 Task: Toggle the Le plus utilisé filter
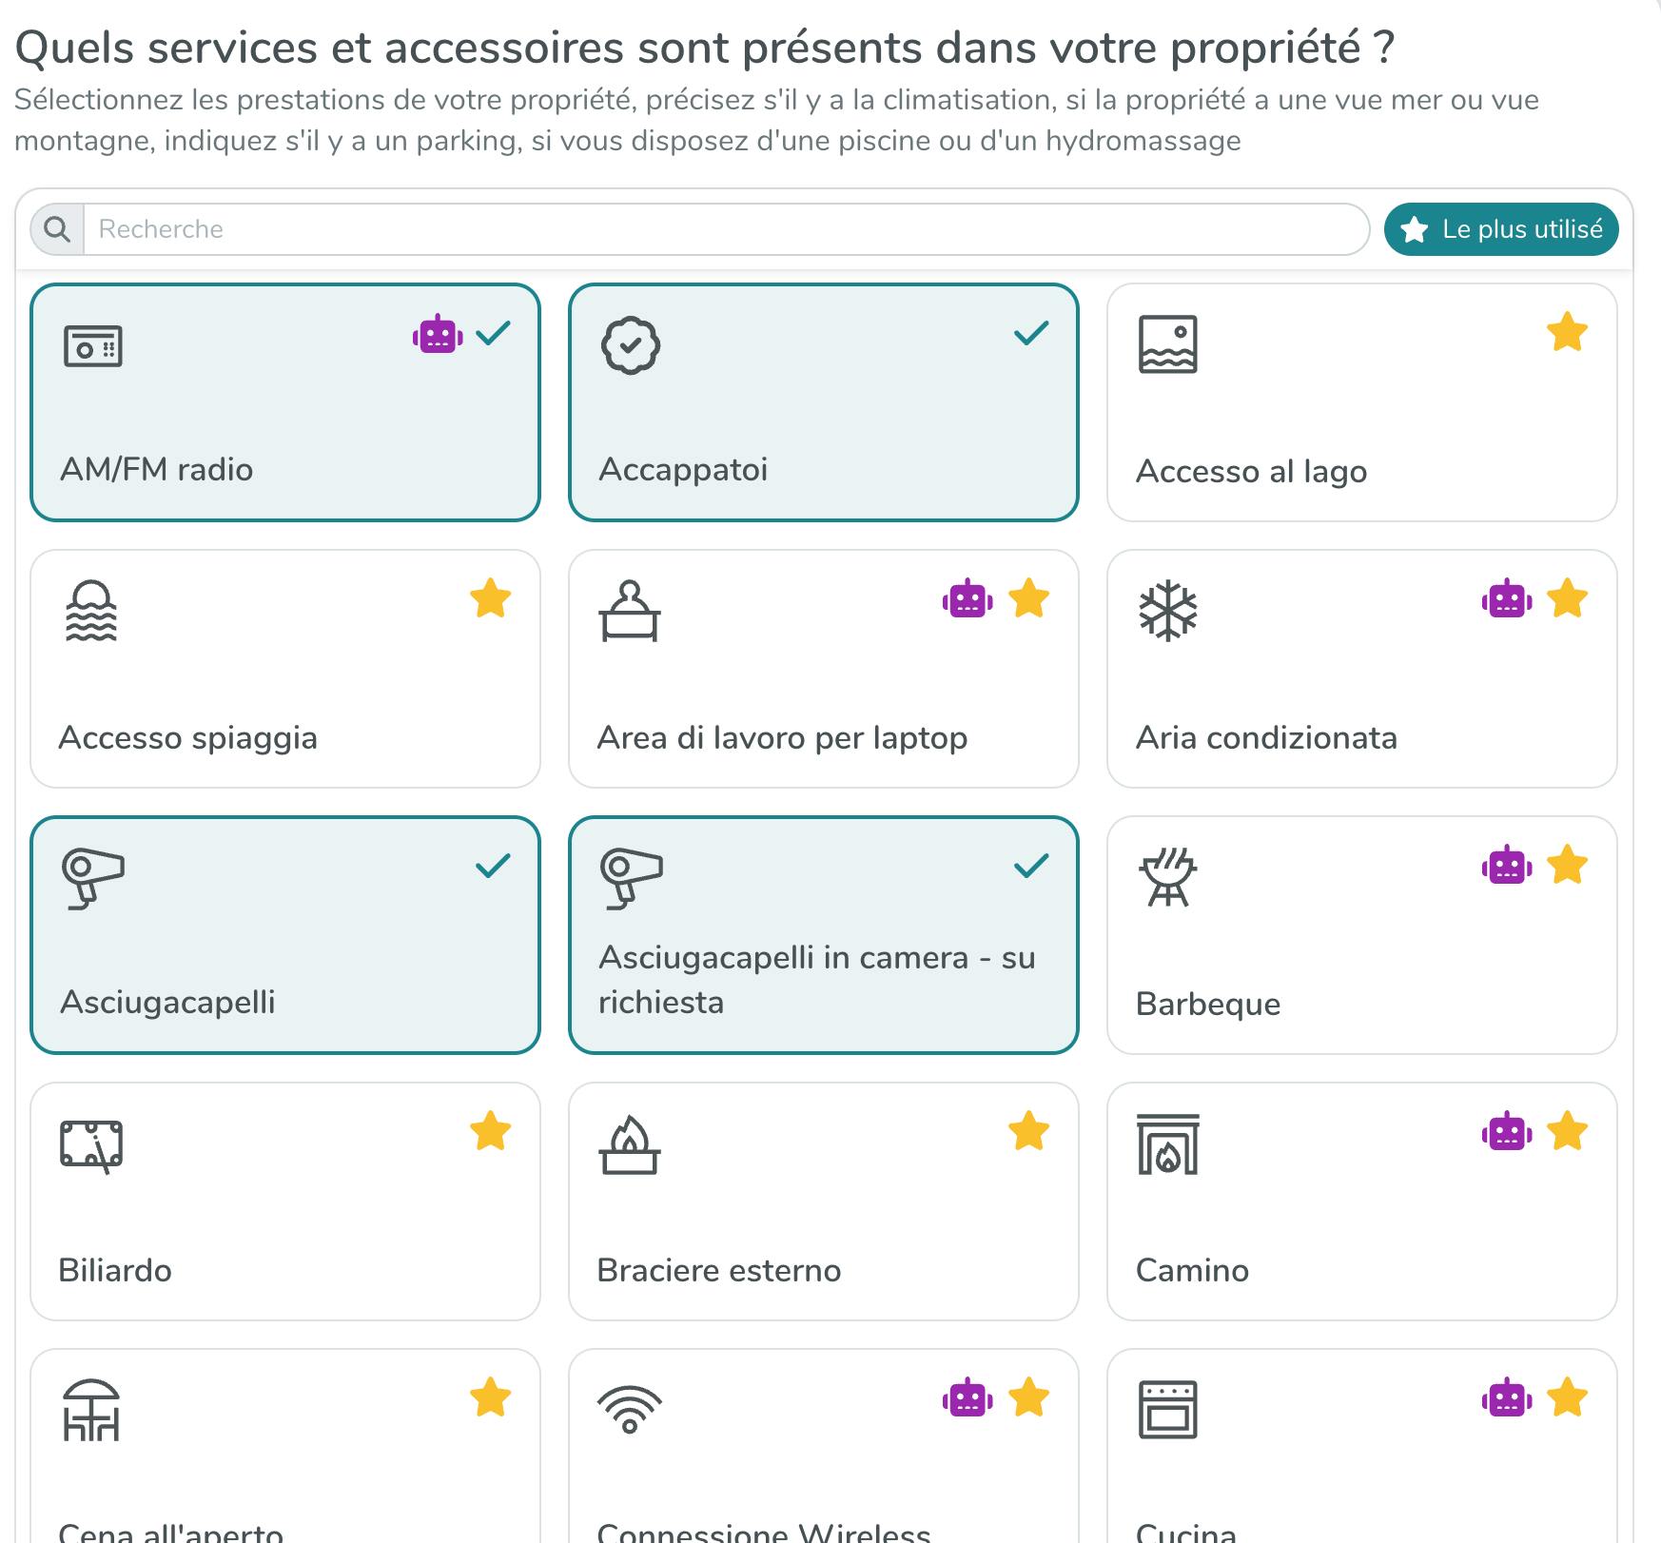[x=1501, y=229]
